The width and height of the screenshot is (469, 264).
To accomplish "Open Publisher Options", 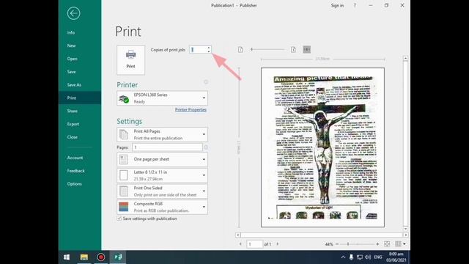I will tap(74, 184).
